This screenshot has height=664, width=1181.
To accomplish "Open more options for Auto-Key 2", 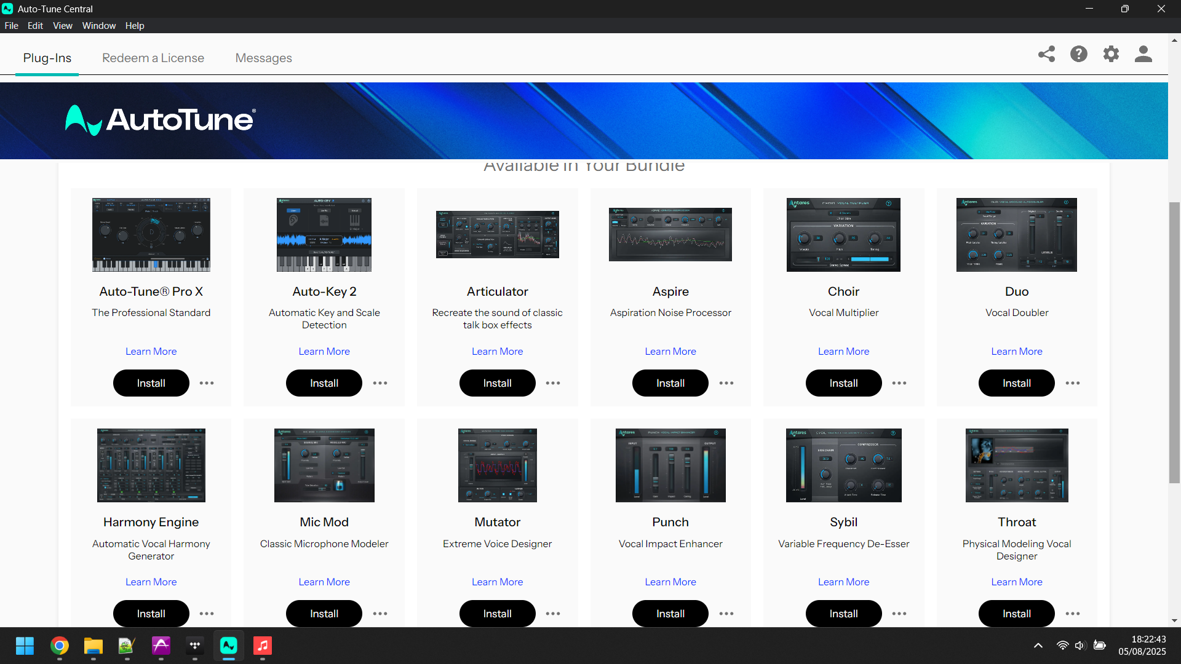I will point(380,383).
